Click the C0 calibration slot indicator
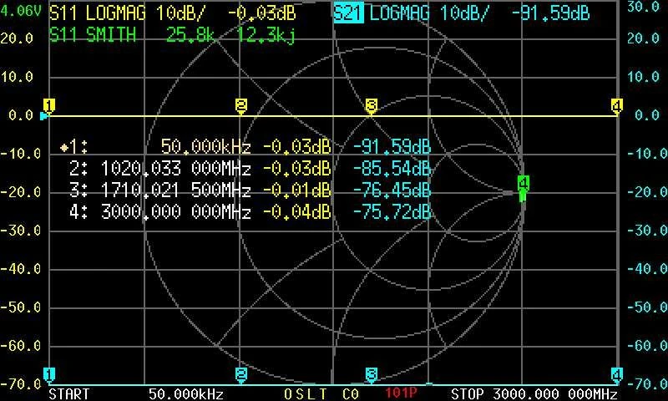 tap(350, 393)
